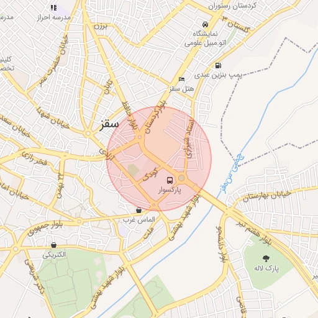The height and width of the screenshot is (318, 318).
Task: Select the استاد شیرازی street label
Action: pos(190,138)
